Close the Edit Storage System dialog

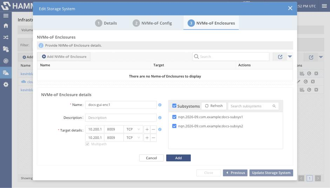[290, 8]
